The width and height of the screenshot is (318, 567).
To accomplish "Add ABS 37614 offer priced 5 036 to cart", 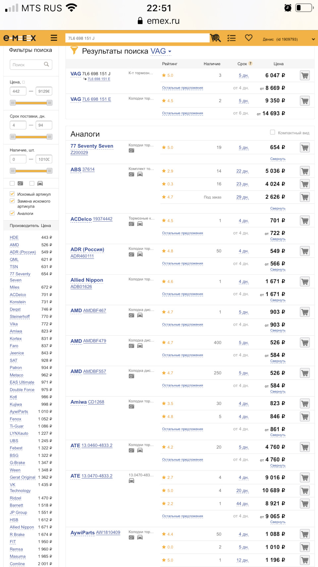I will point(305,171).
